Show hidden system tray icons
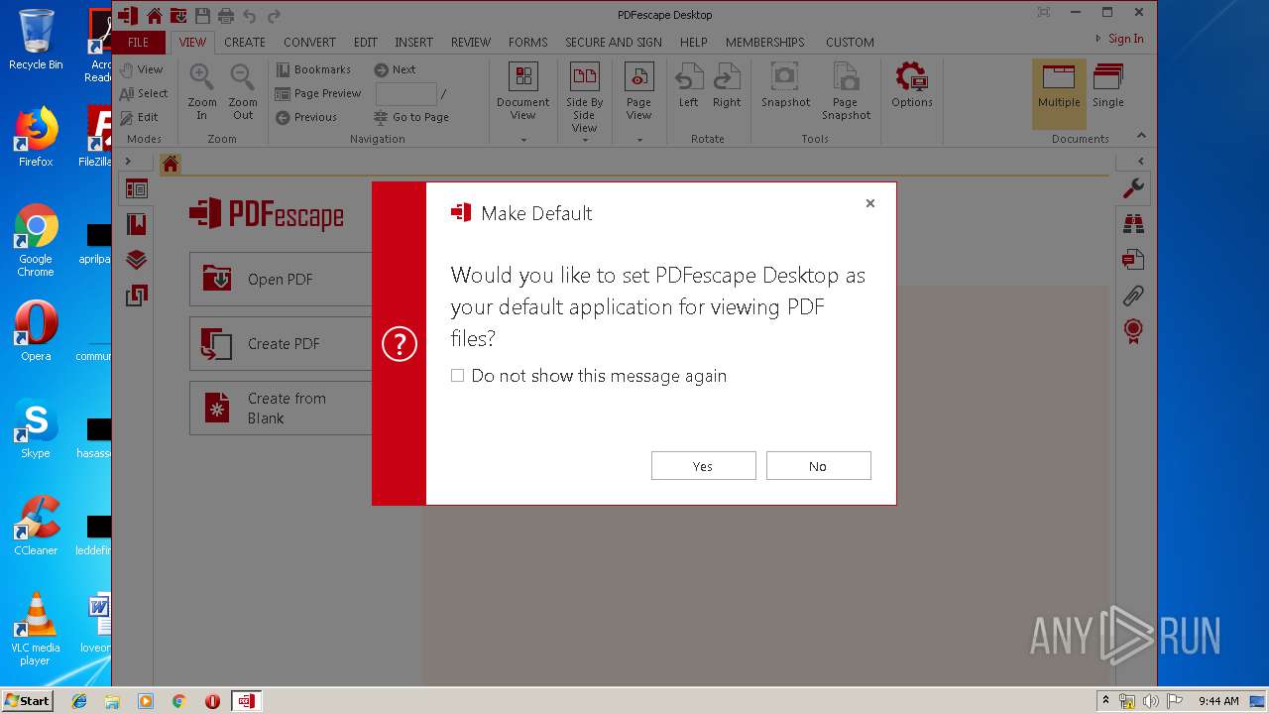Image resolution: width=1269 pixels, height=714 pixels. [1105, 700]
